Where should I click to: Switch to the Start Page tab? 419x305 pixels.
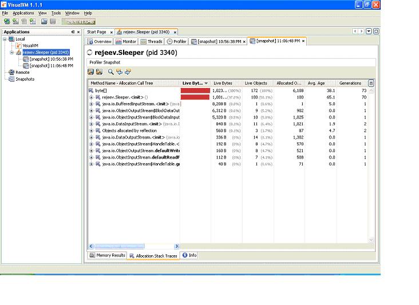pos(97,32)
